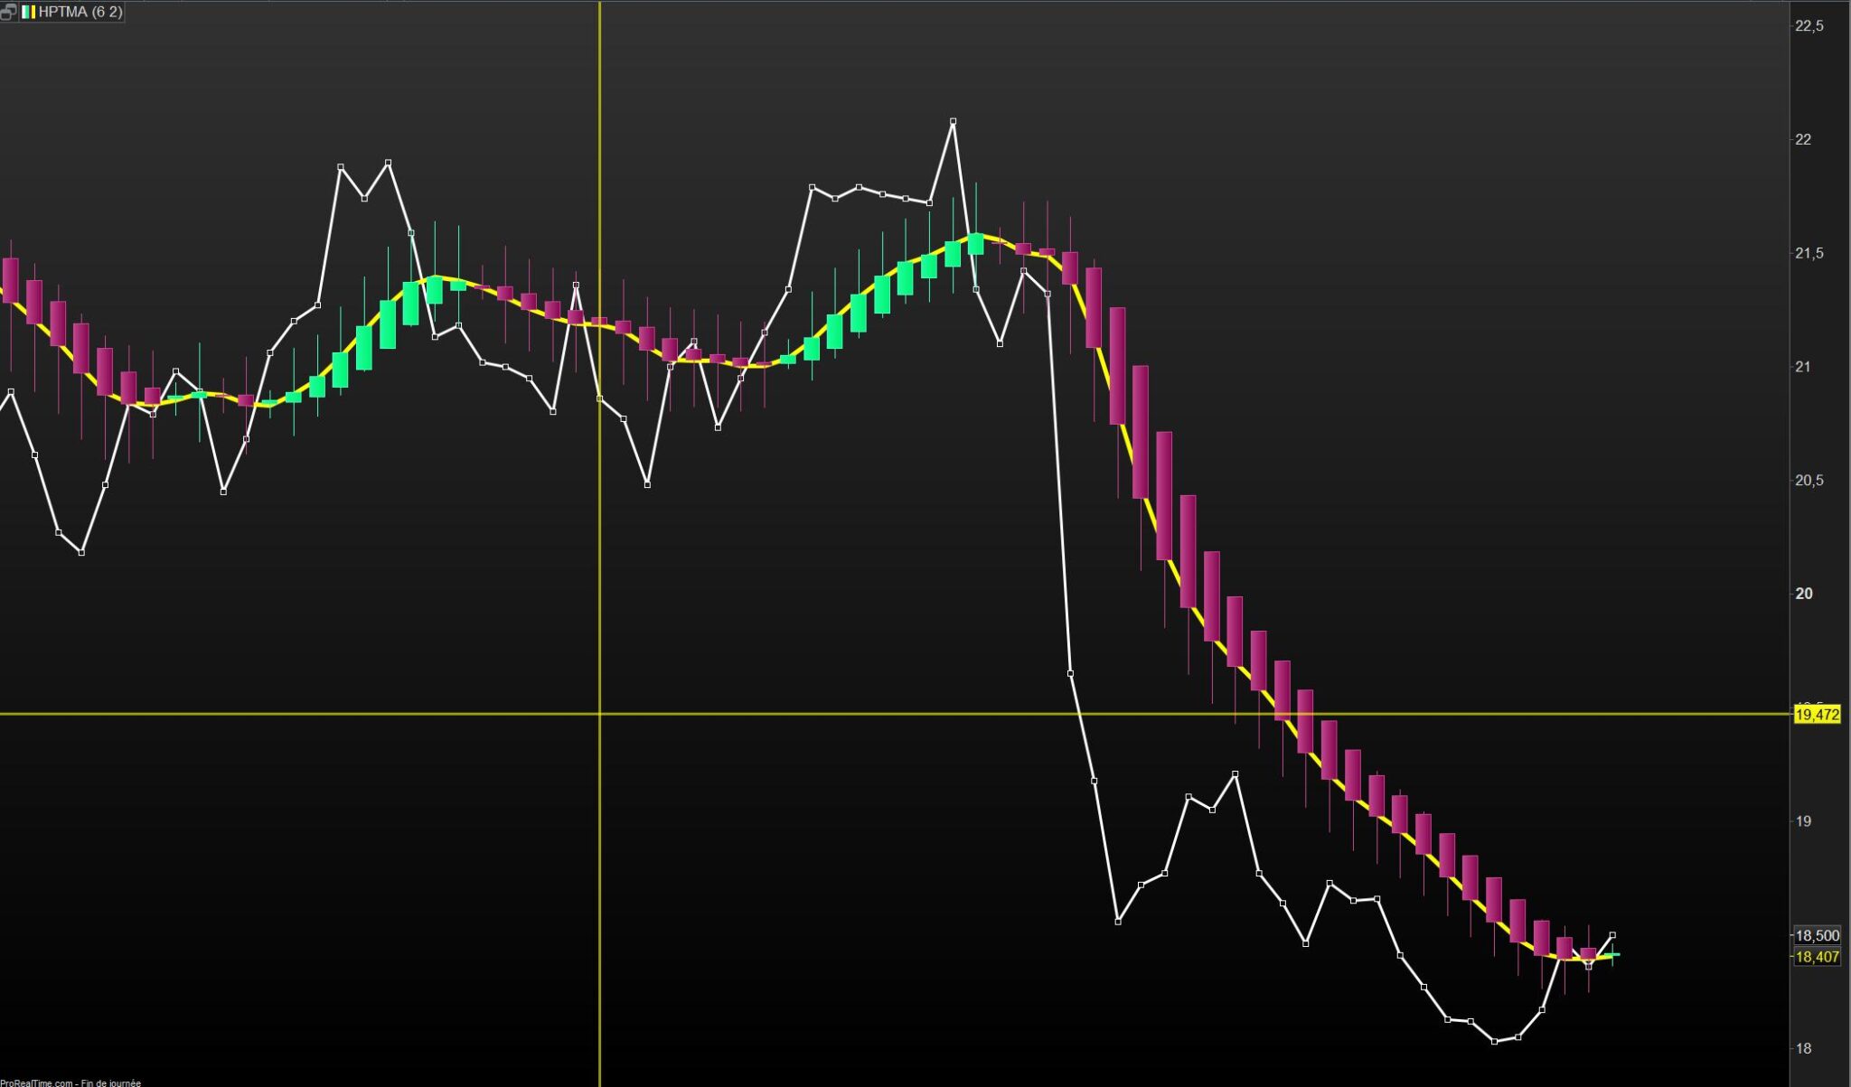Click the bold 20 value on price axis
This screenshot has height=1087, width=1851.
coord(1804,594)
